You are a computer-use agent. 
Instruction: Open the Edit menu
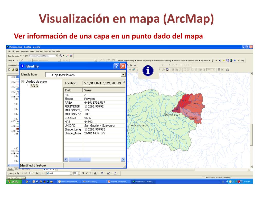(13, 51)
